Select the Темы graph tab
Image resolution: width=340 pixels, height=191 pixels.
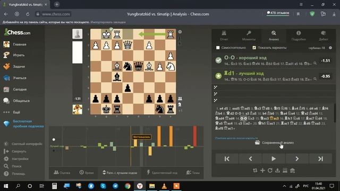(x=193, y=172)
